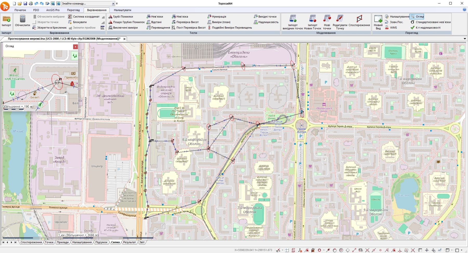
Task: Toggle WMS background map
Action: 391,28
